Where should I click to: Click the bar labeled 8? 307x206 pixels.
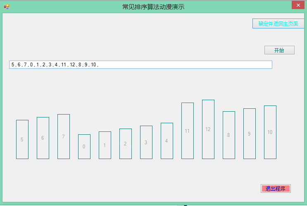click(x=229, y=135)
